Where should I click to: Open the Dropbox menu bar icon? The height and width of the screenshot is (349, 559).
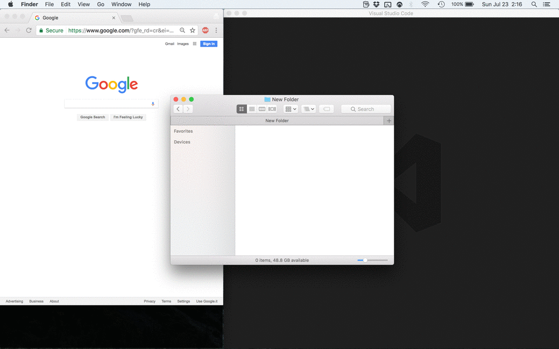pos(376,4)
